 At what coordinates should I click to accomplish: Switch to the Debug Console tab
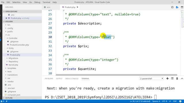coord(72,78)
